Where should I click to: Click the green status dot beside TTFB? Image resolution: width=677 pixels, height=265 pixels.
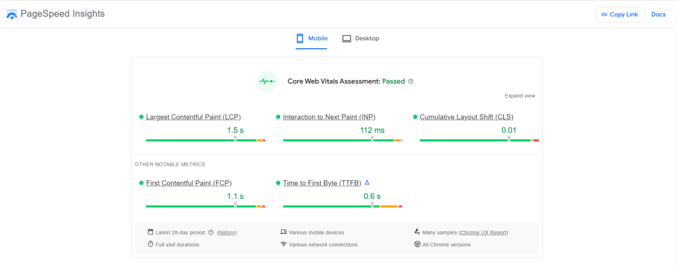point(278,183)
